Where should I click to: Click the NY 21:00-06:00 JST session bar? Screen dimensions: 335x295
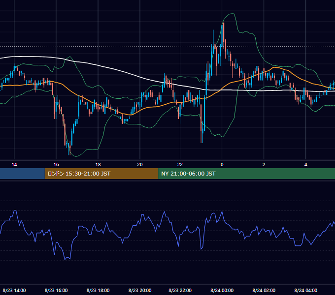246,174
